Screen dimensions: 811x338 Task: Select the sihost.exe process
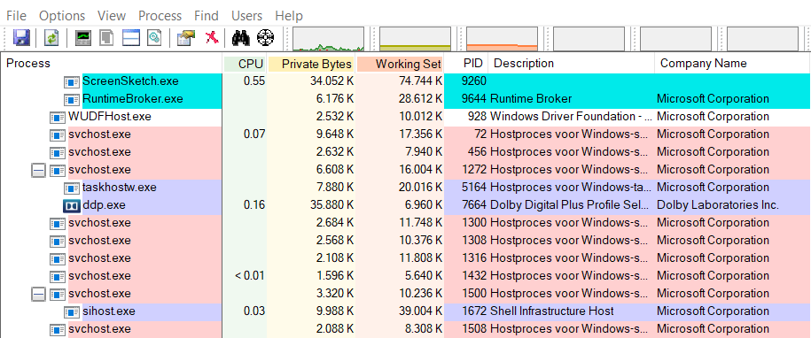click(x=109, y=311)
